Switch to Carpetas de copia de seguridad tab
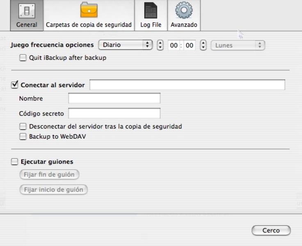The width and height of the screenshot is (302, 246). (x=89, y=25)
